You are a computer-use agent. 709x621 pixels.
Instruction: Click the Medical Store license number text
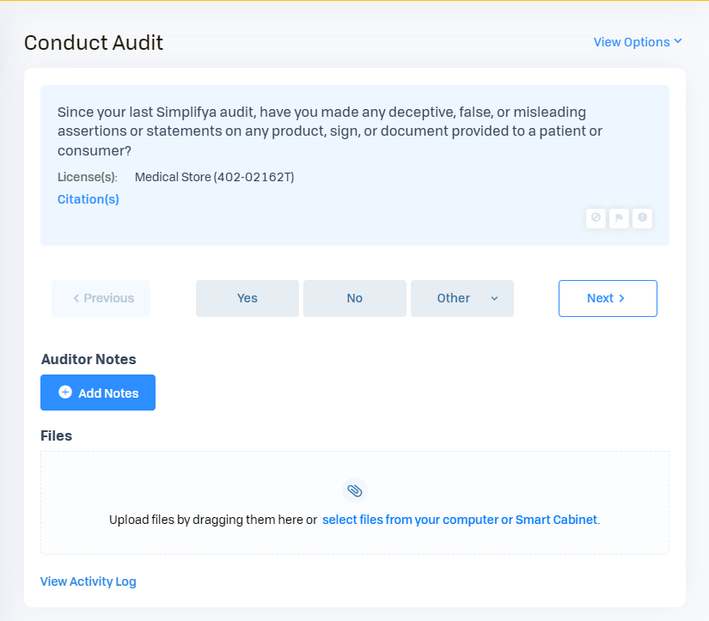pos(214,177)
